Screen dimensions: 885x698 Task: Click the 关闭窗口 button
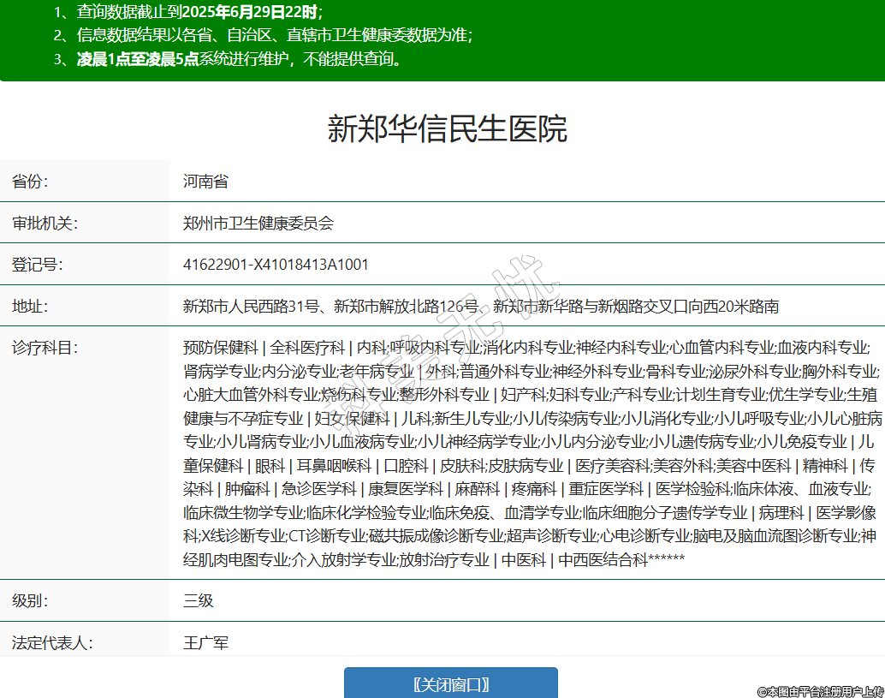450,684
